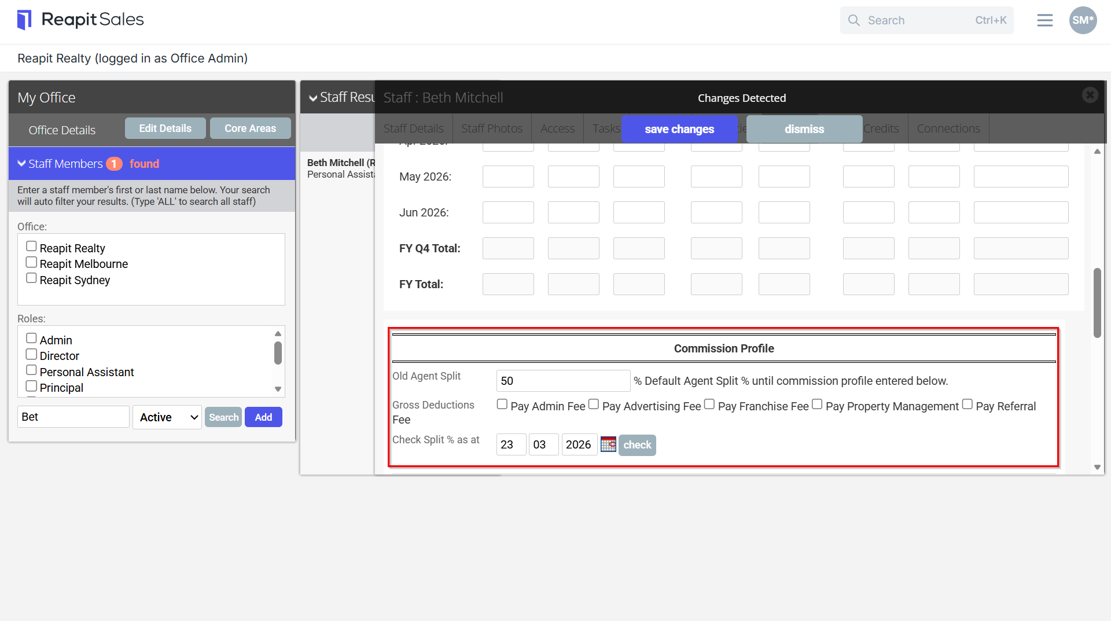Collapse the Staff Results panel chevron
1111x625 pixels.
click(x=313, y=98)
